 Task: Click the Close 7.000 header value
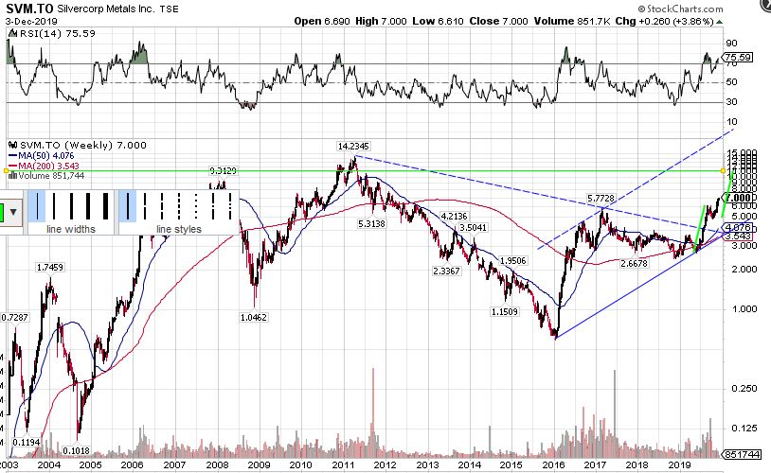tap(498, 21)
